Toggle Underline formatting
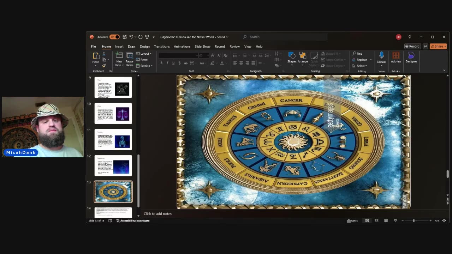 173,63
